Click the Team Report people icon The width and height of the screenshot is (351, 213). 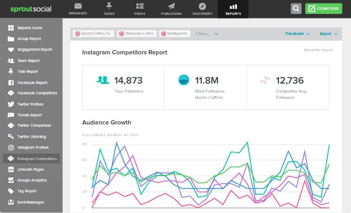tap(11, 61)
